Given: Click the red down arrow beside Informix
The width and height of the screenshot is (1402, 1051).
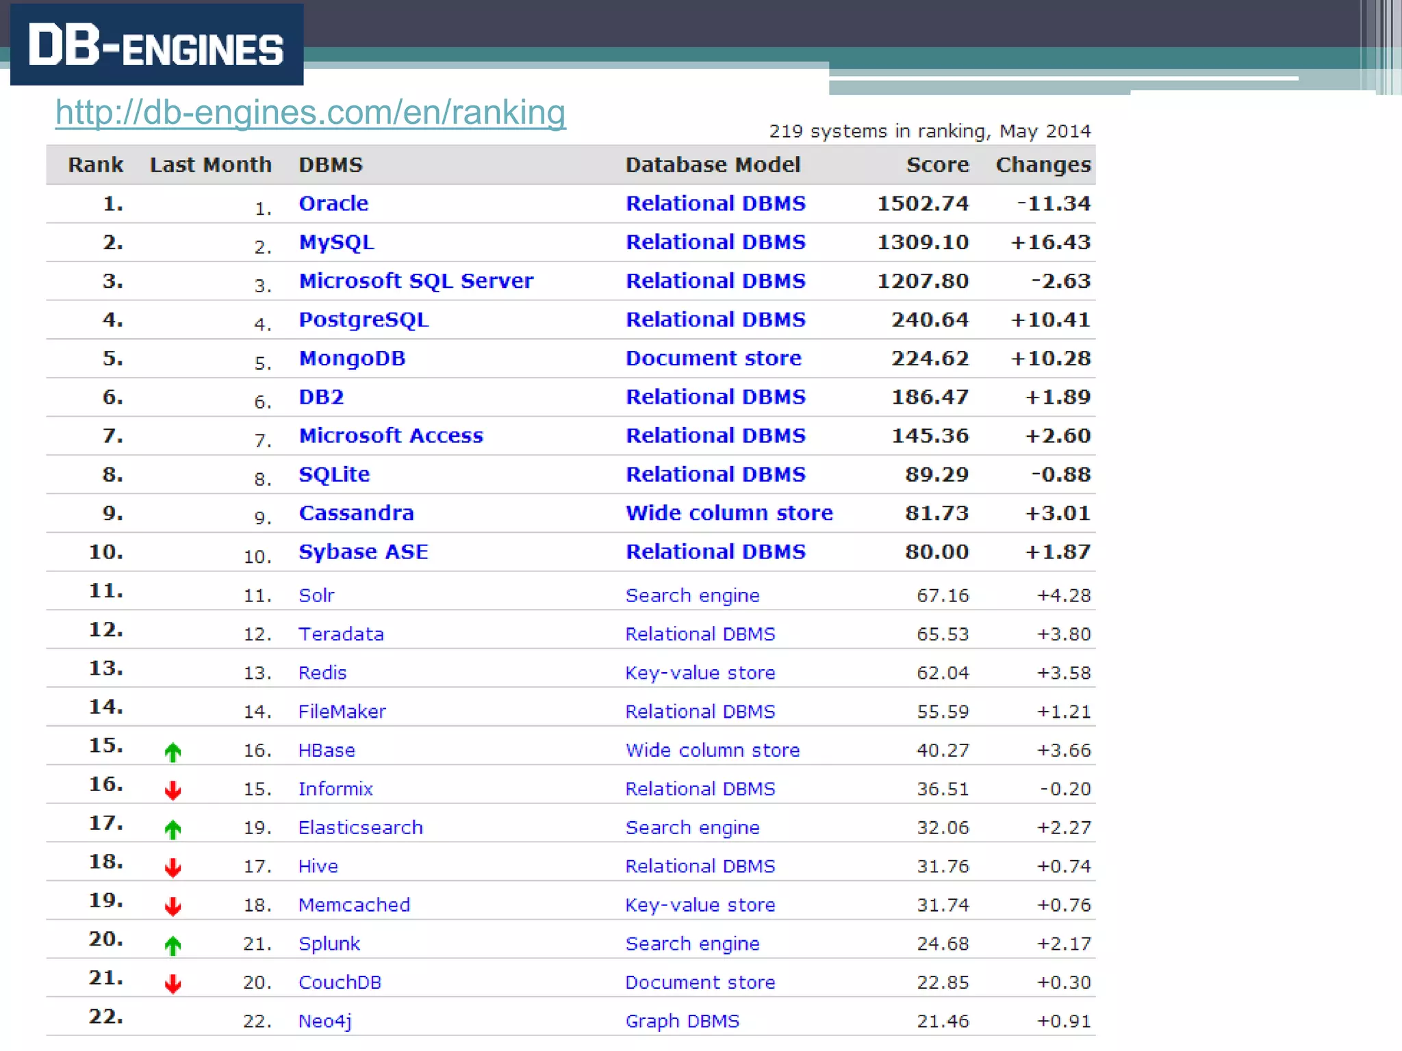Looking at the screenshot, I should pos(173,791).
